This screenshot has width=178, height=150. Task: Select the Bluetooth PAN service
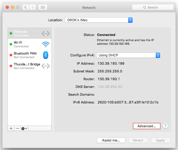(x=30, y=55)
